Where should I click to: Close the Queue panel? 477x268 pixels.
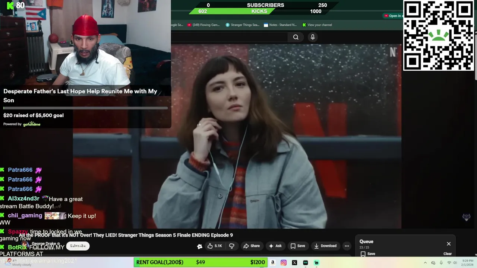[x=449, y=244]
